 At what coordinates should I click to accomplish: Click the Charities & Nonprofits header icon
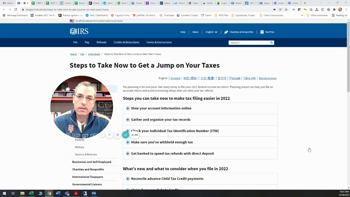click(x=226, y=32)
